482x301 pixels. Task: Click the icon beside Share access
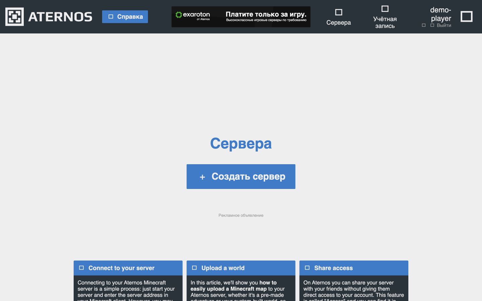coord(307,268)
